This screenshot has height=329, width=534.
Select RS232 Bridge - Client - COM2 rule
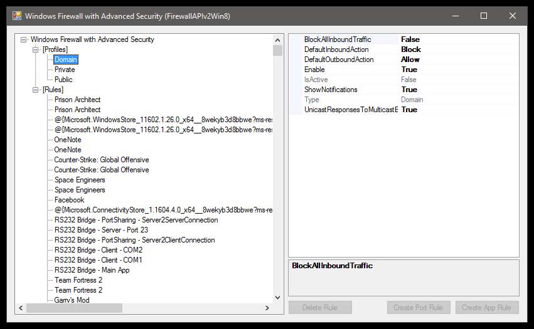point(99,250)
